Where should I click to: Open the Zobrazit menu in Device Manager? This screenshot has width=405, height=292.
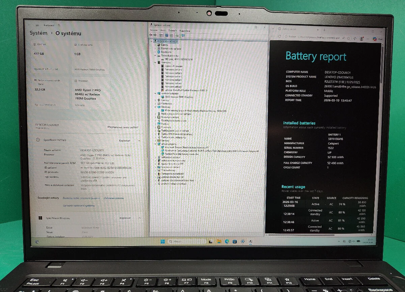coord(172,30)
